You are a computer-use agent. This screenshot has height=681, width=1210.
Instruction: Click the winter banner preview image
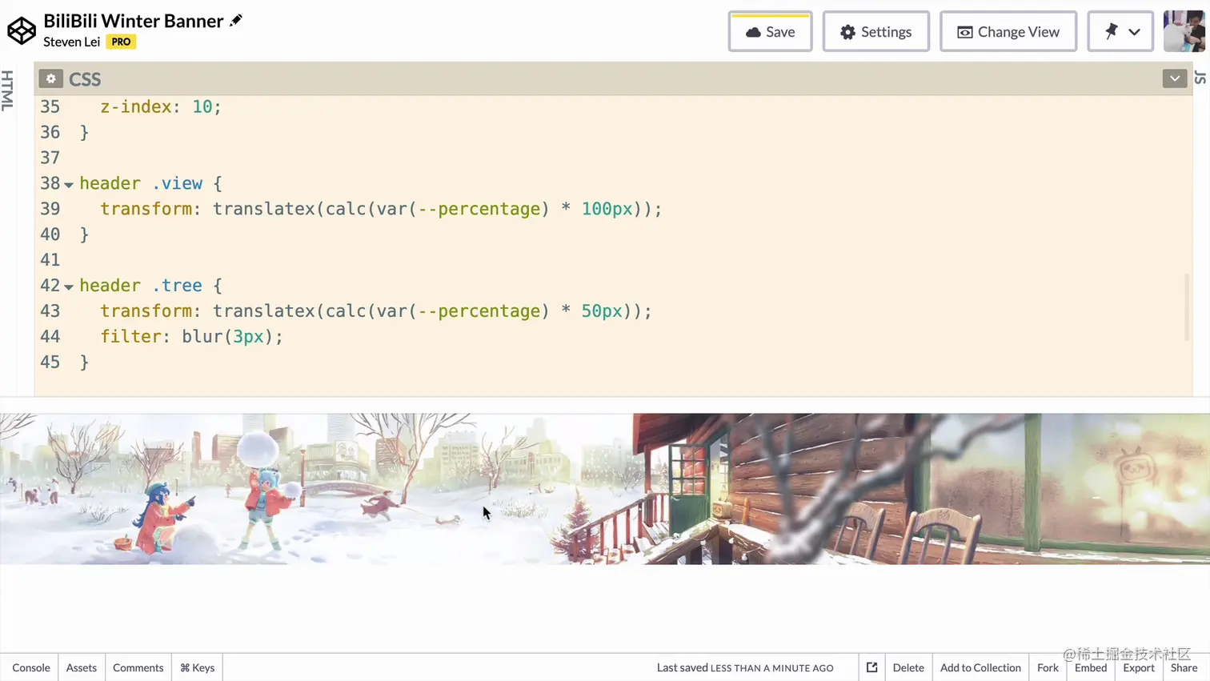[605, 488]
